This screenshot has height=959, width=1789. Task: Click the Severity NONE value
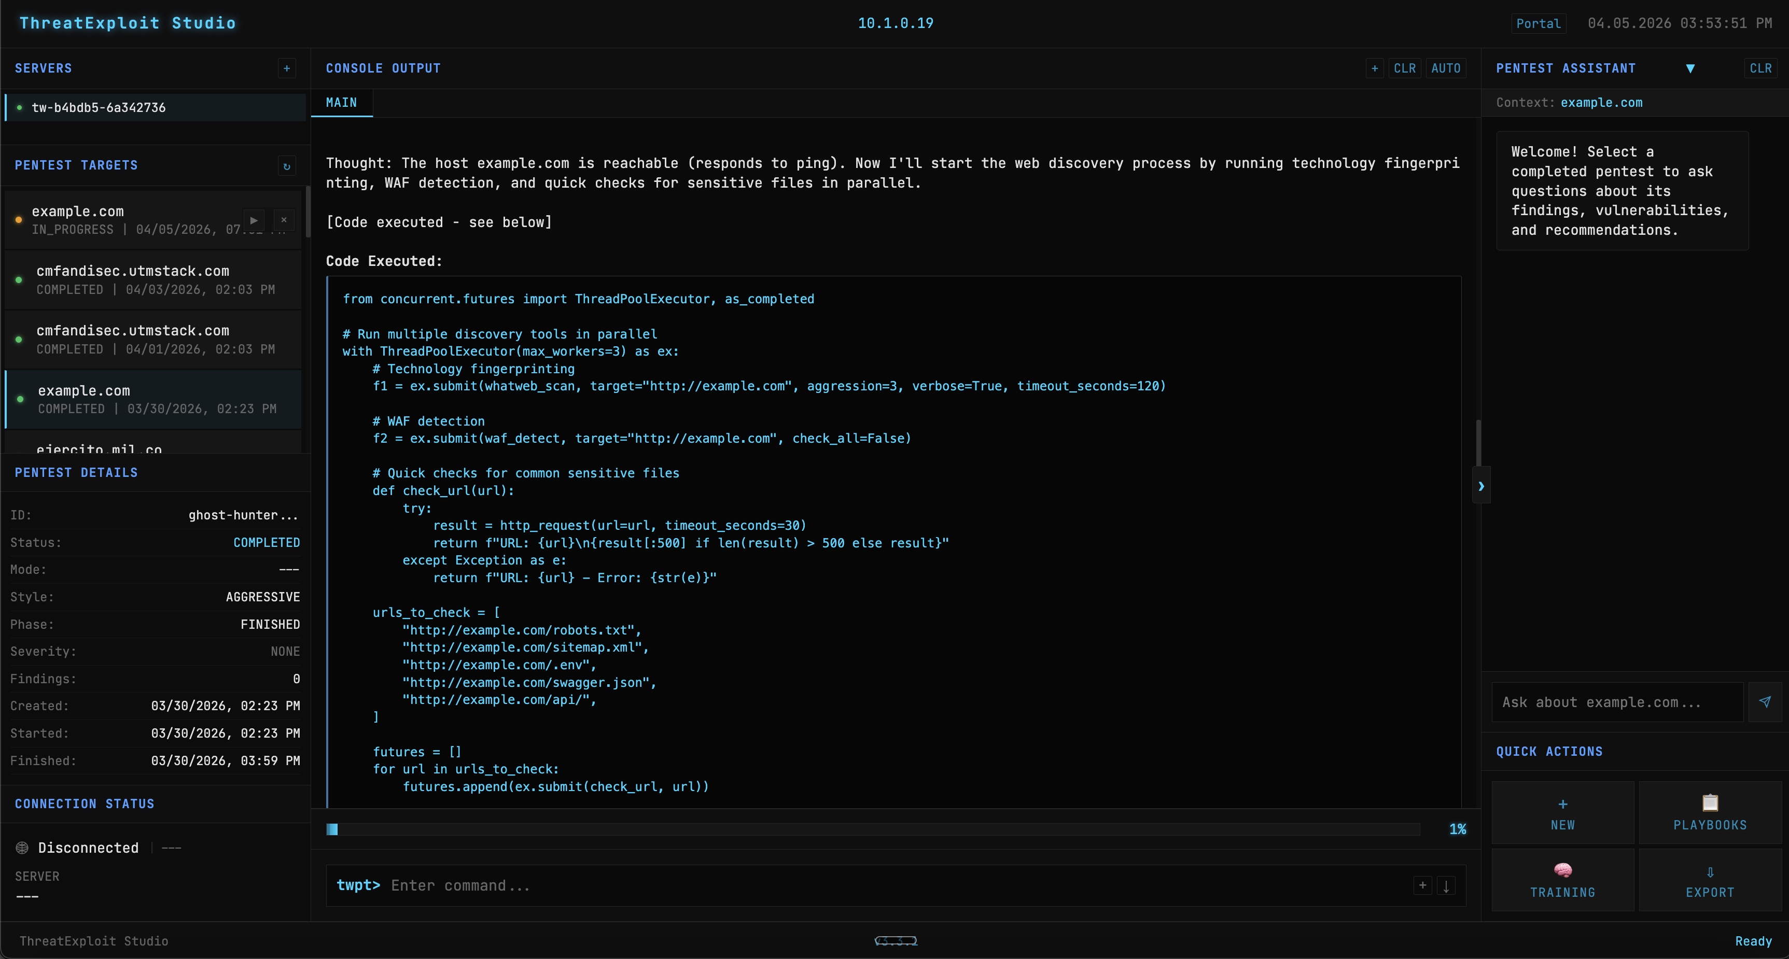coord(285,652)
